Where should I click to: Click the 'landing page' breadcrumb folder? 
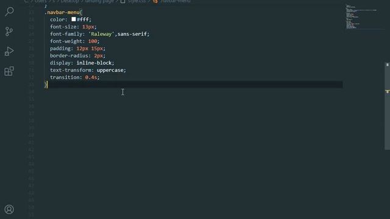coord(99,1)
